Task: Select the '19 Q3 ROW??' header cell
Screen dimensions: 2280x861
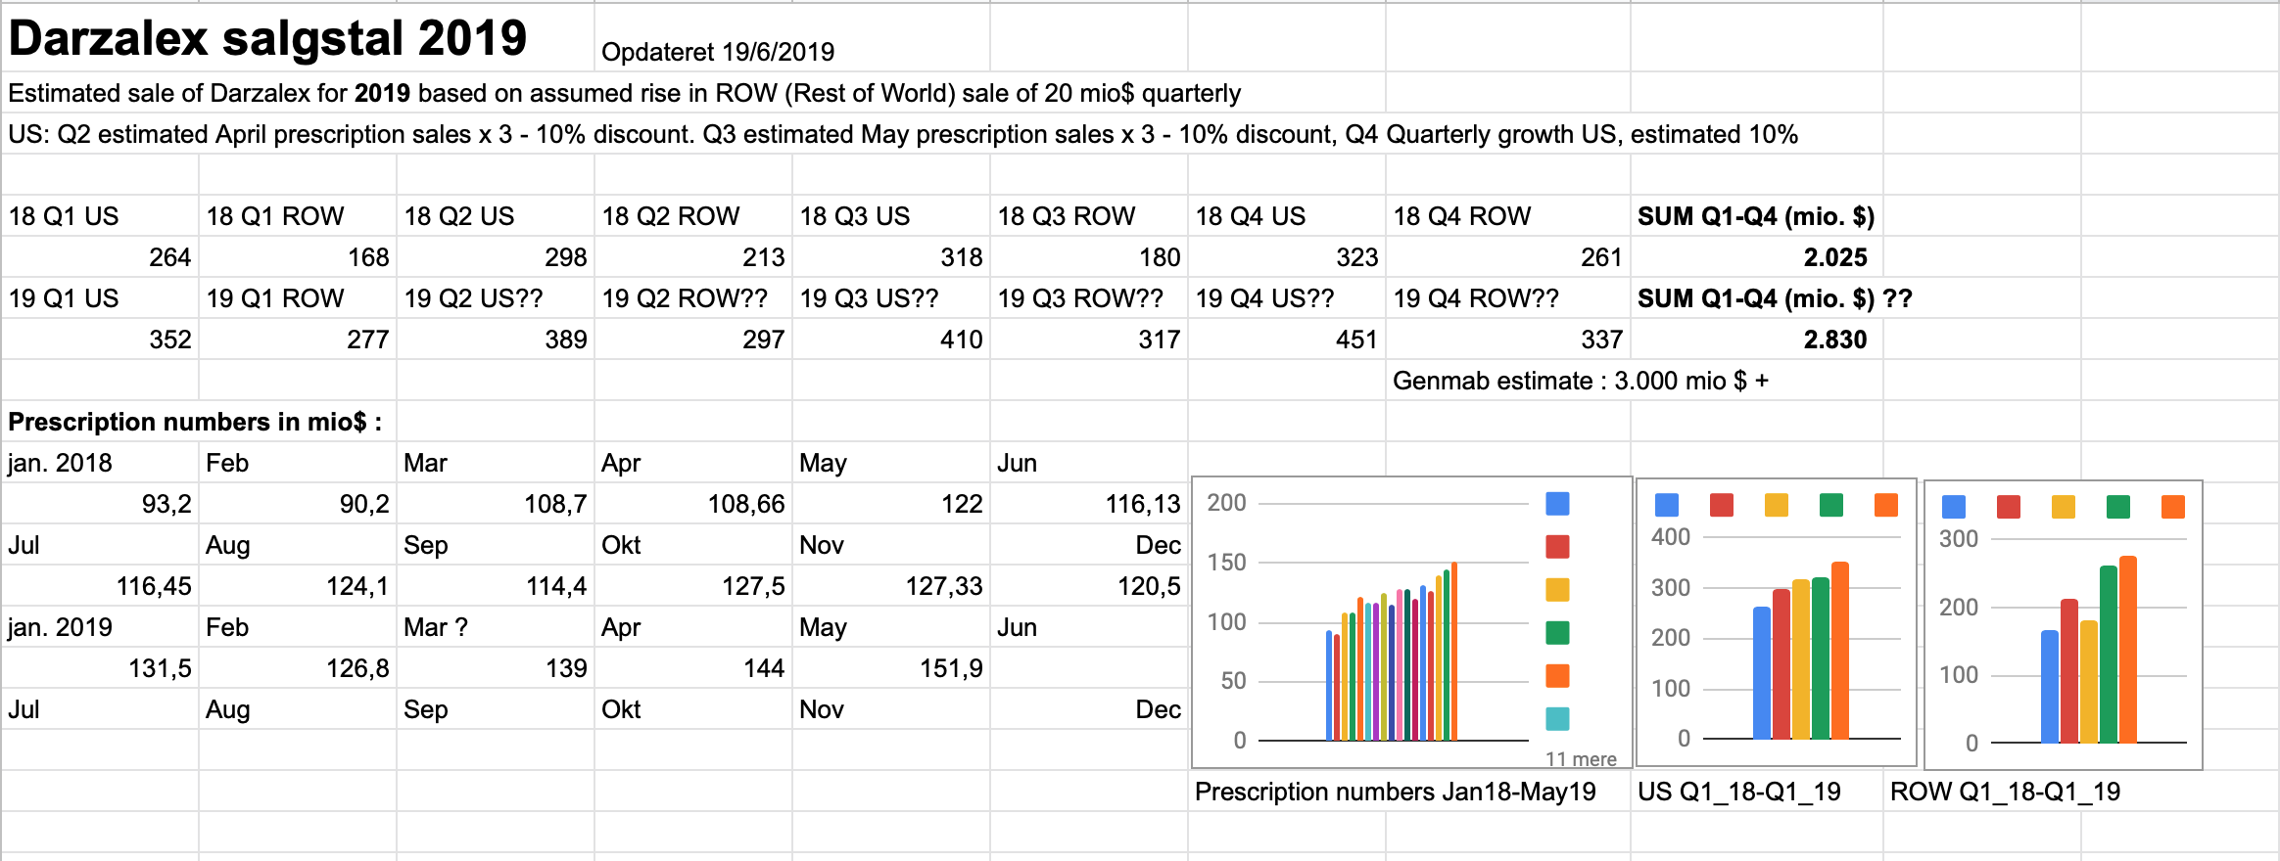Action: point(1089,297)
